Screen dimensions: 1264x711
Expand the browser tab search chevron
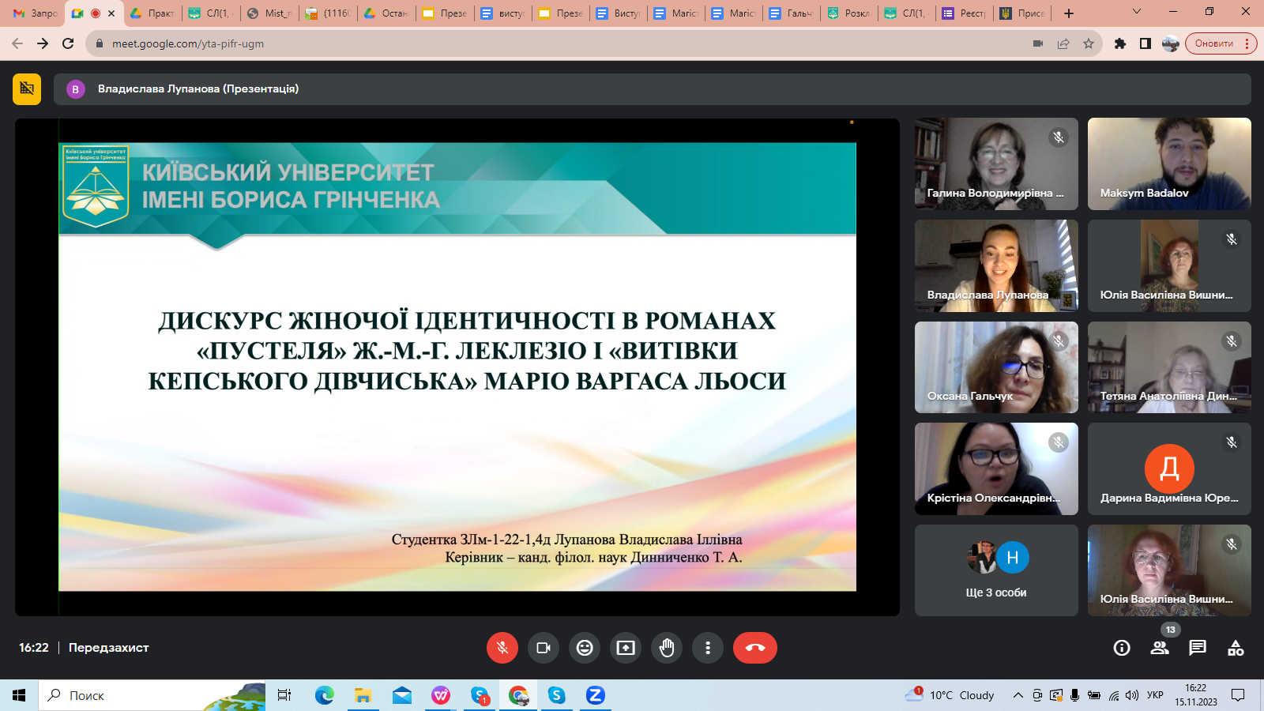1137,12
